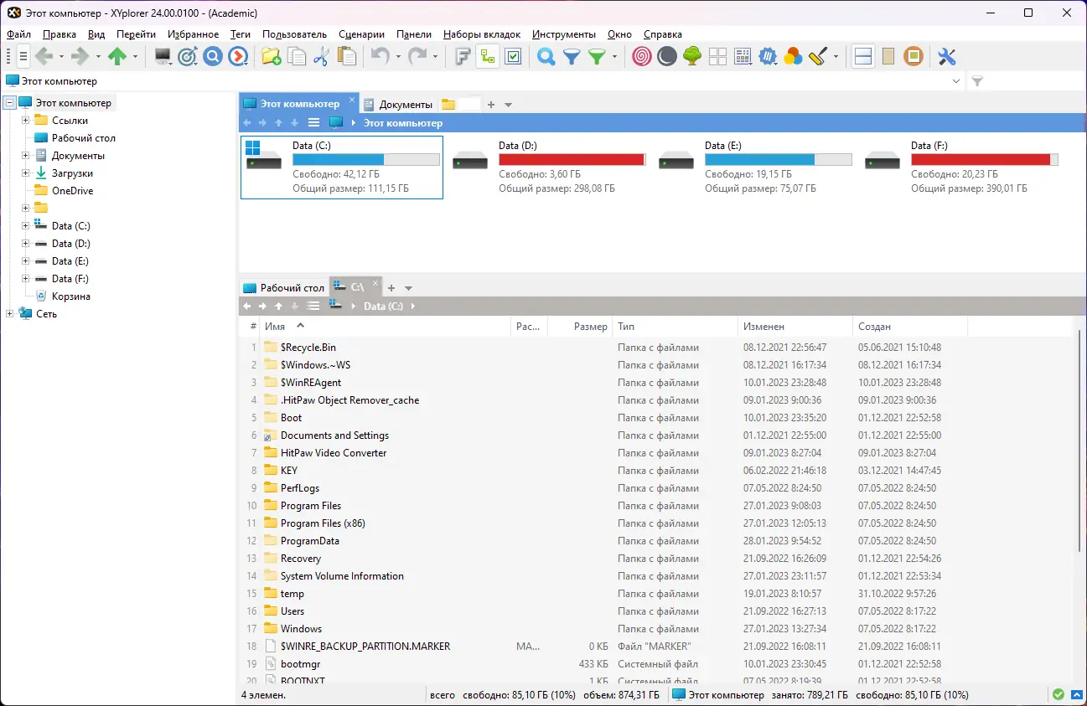Image resolution: width=1087 pixels, height=706 pixels.
Task: Click the blue funnel filter icon
Action: pos(572,56)
